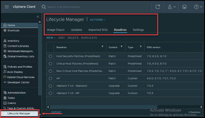Filter the Baselines column
Image resolution: width=205 pixels, height=118 pixels.
102,46
